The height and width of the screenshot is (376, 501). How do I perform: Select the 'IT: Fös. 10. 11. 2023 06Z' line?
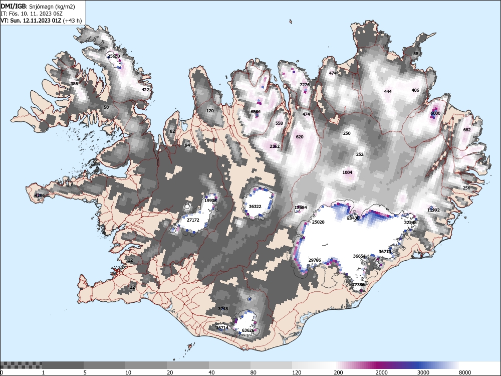31,14
